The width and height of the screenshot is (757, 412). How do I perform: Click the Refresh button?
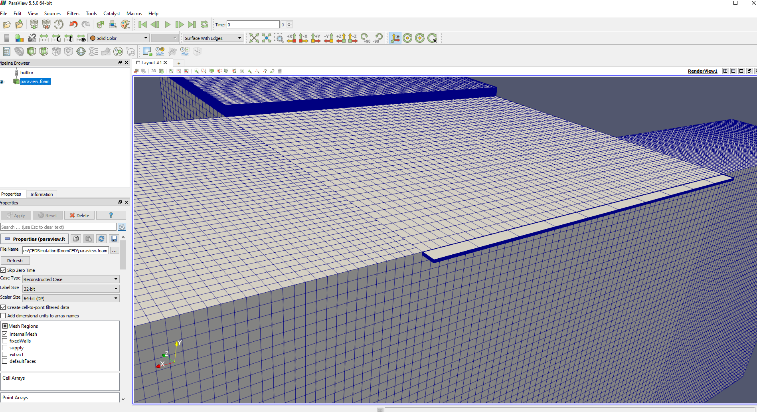click(15, 261)
